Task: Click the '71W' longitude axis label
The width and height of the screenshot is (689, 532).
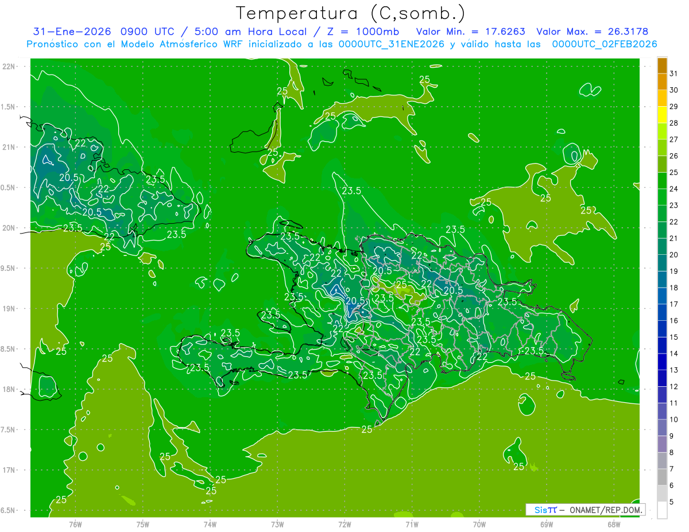Action: click(412, 524)
